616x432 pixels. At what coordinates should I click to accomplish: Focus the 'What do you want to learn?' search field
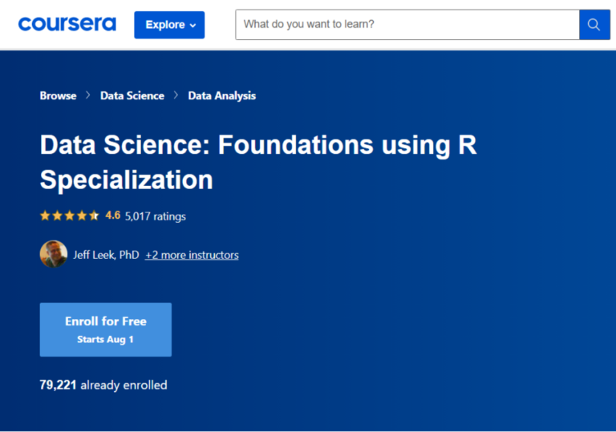click(x=407, y=24)
